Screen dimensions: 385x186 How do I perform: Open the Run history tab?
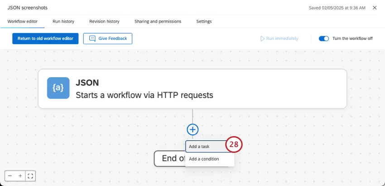click(63, 21)
